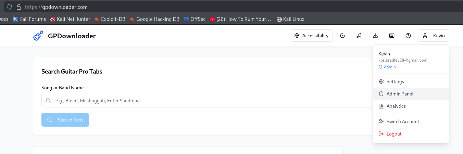Click the site security shield icon
This screenshot has height=154, width=463.
9,7
